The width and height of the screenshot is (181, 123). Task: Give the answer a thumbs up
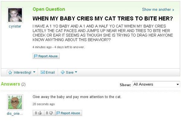pyautogui.click(x=40, y=113)
